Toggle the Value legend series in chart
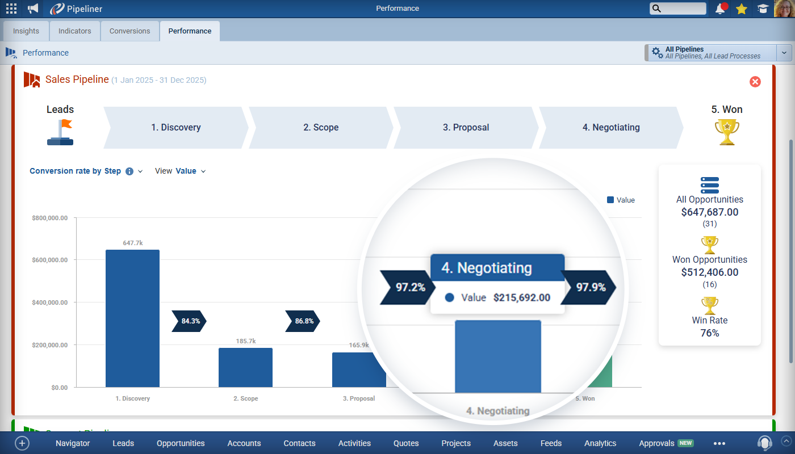Image resolution: width=795 pixels, height=454 pixels. coord(621,200)
